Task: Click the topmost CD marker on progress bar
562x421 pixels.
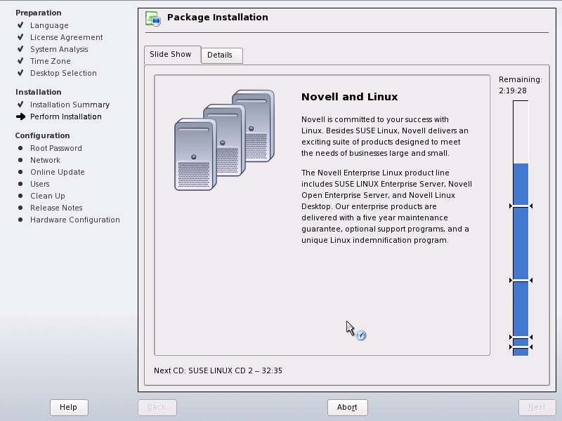Action: pyautogui.click(x=521, y=206)
